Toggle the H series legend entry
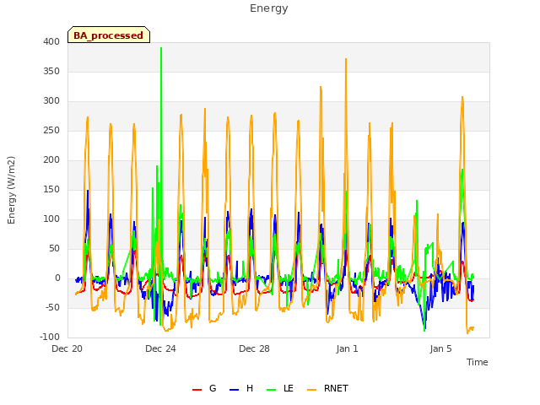Viewport: 540px width, 405px height. coord(241,388)
